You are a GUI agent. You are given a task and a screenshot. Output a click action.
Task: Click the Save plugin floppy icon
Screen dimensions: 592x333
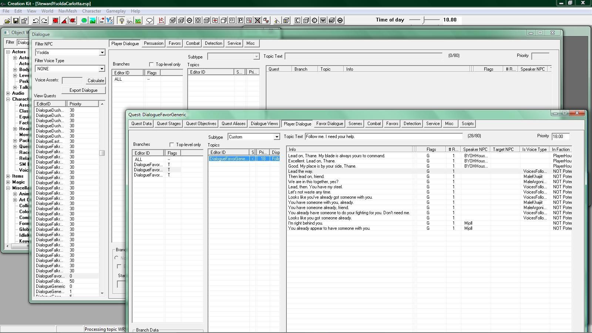(x=16, y=20)
